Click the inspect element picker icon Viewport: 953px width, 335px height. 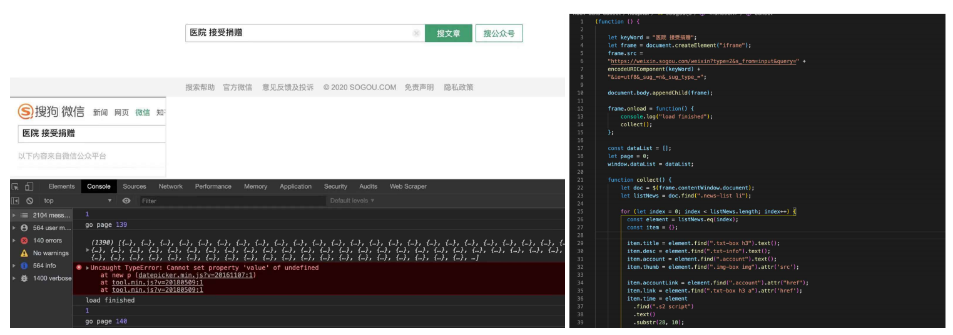coord(15,186)
